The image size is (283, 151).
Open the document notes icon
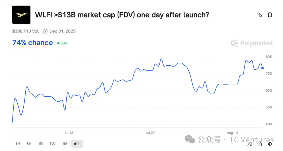[x=259, y=144]
